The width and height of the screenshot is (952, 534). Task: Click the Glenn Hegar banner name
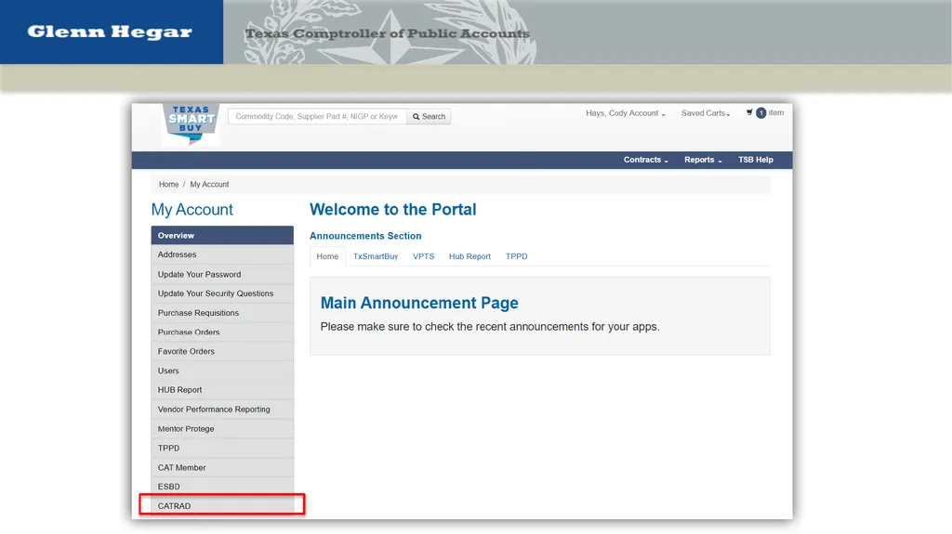110,33
